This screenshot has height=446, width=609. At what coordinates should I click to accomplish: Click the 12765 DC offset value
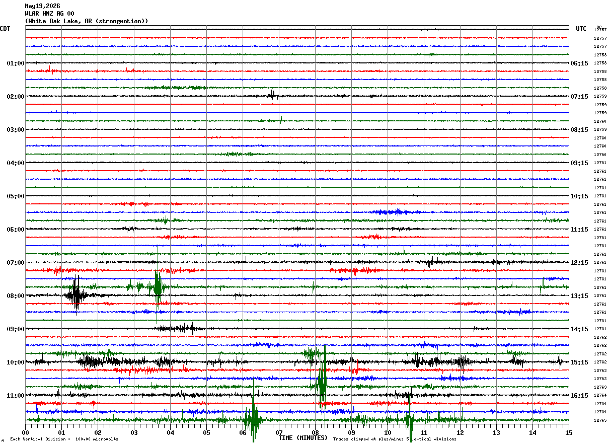click(x=600, y=420)
